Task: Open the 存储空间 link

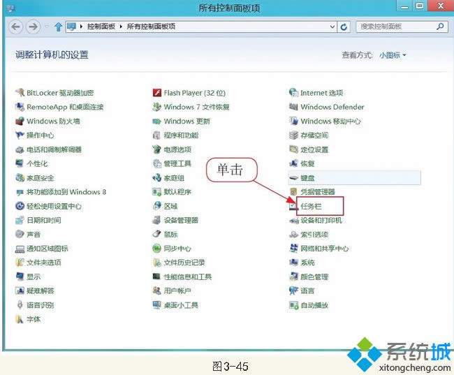Action: coord(314,135)
